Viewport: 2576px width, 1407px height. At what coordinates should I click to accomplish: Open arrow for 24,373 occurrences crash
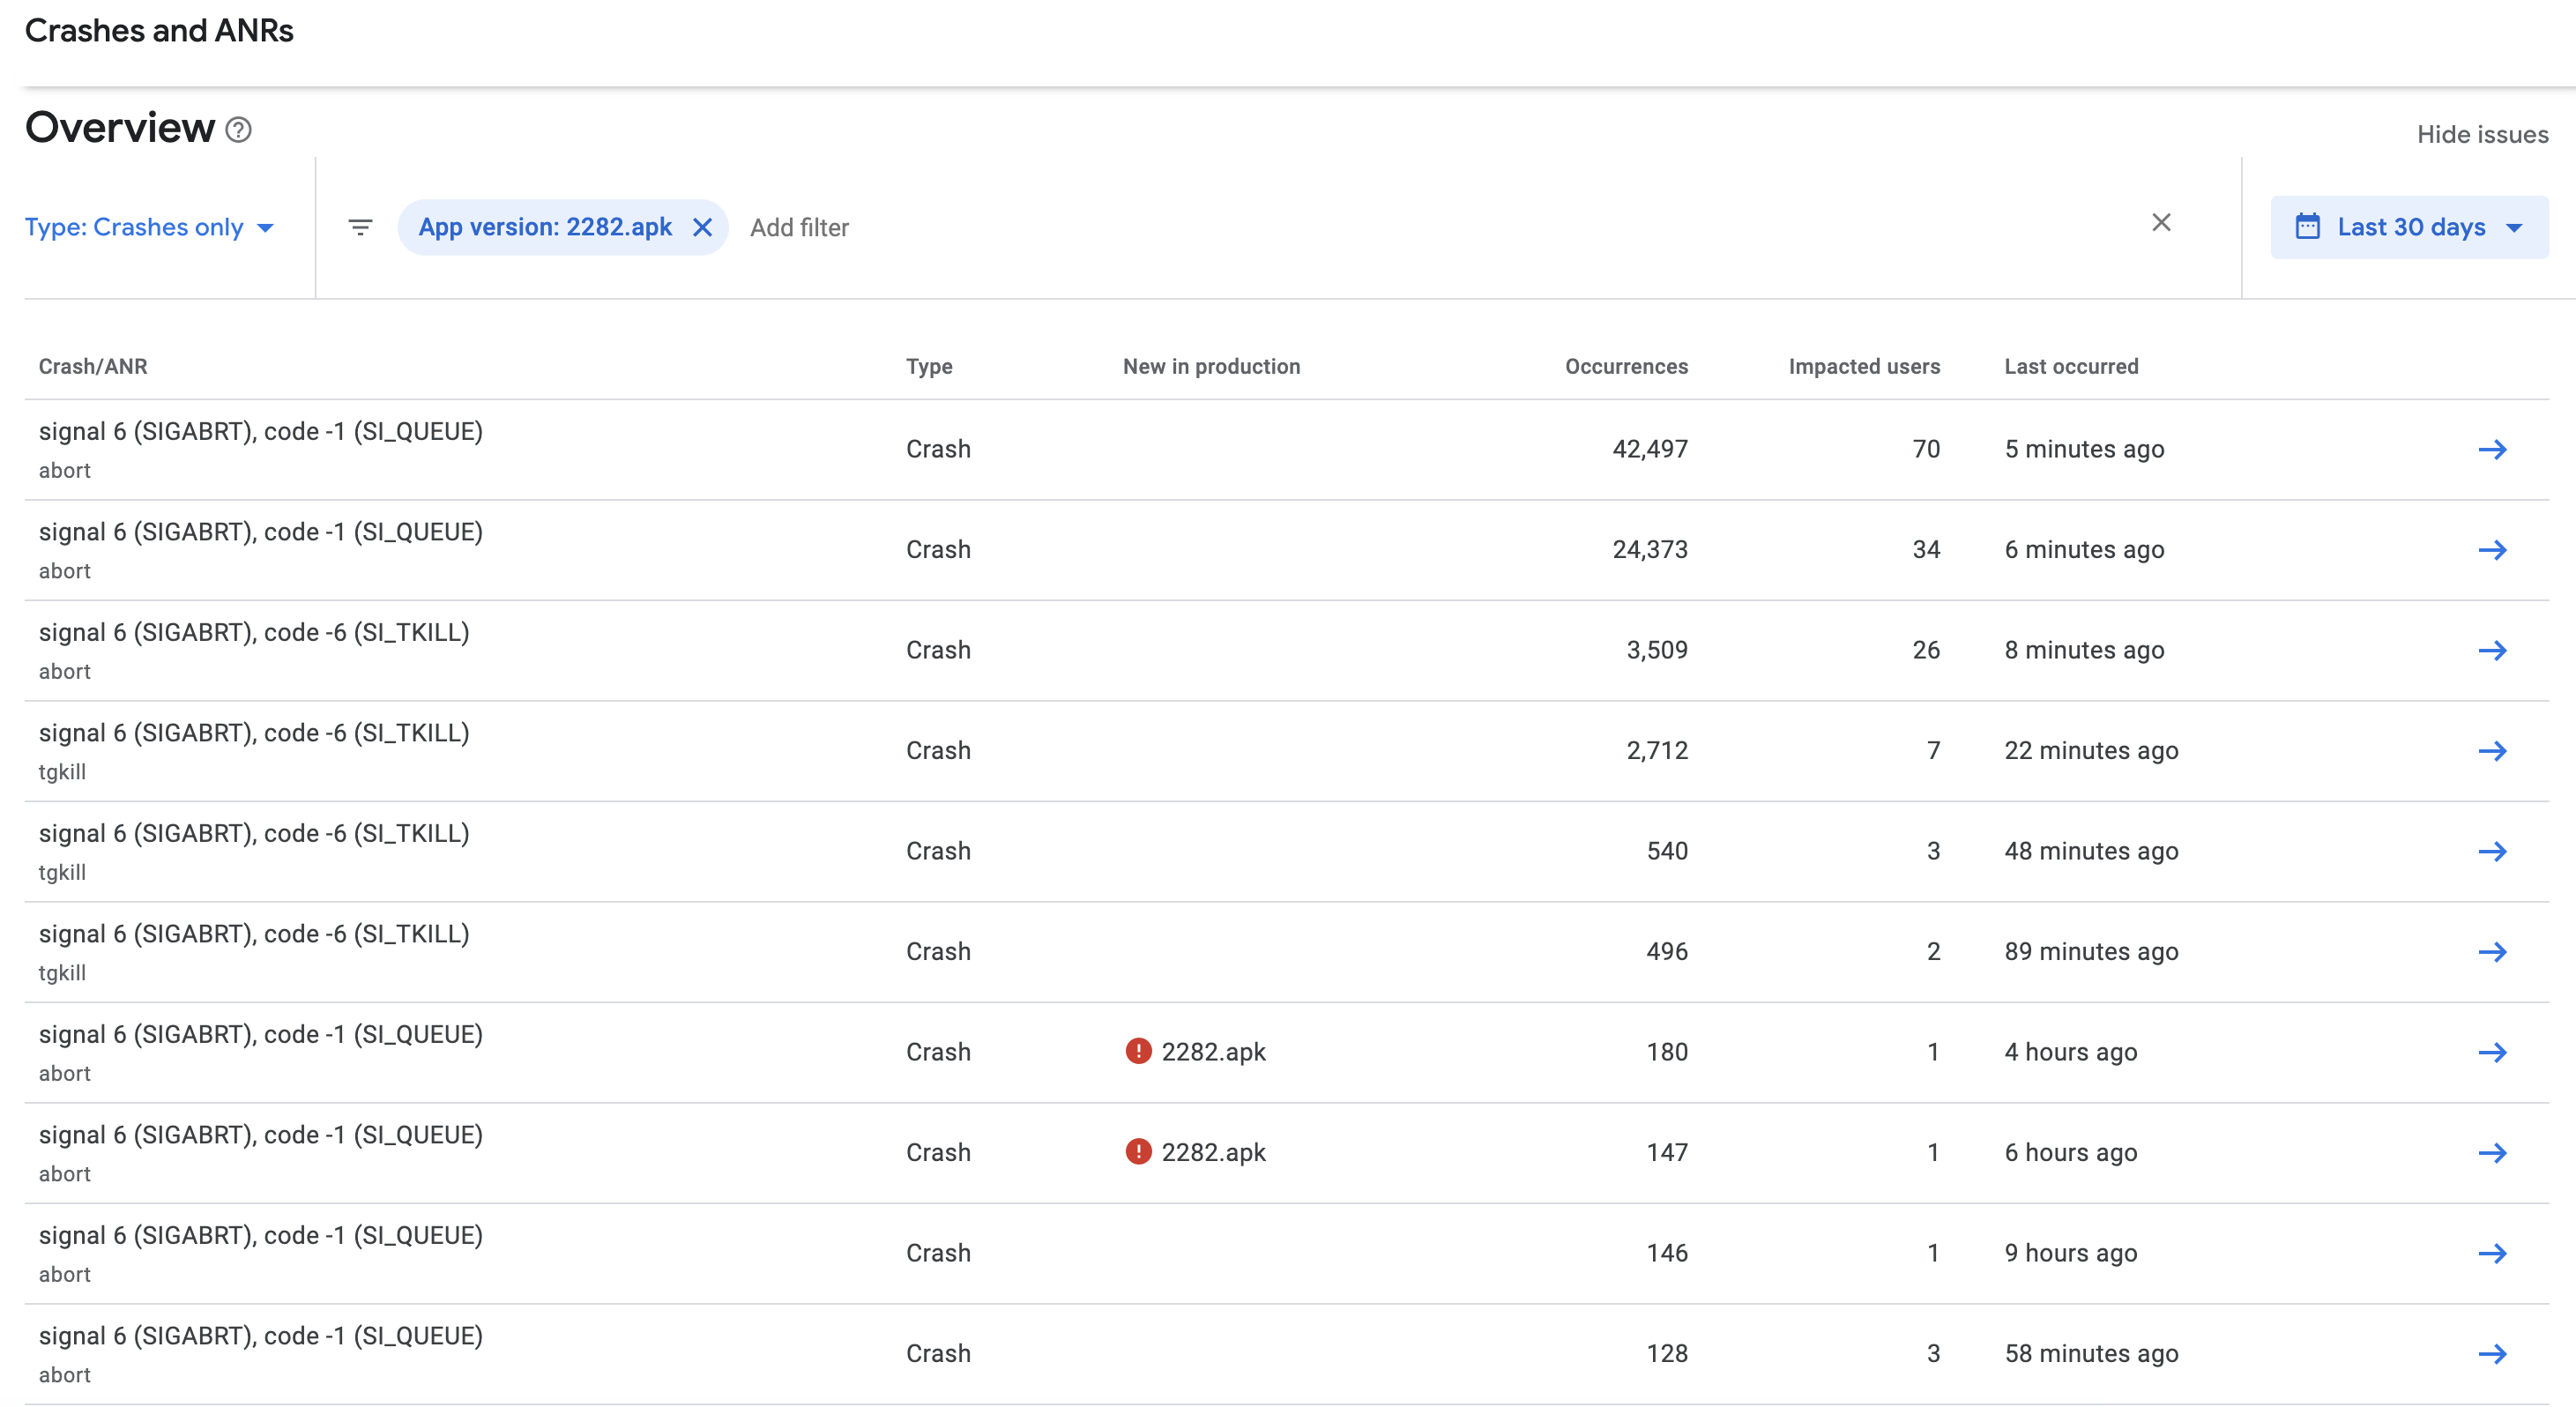pyautogui.click(x=2492, y=550)
